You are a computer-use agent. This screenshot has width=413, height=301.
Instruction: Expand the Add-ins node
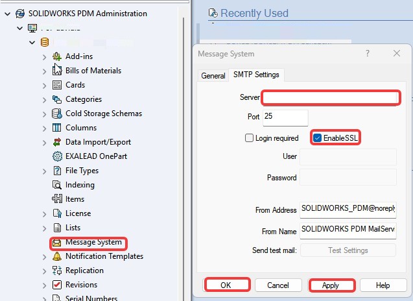(44, 57)
